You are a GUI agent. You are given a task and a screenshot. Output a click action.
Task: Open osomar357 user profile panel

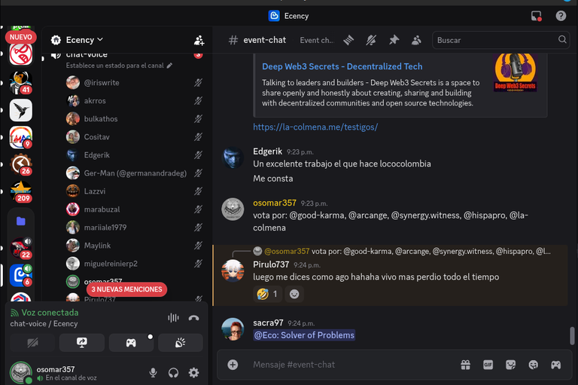[x=53, y=373]
